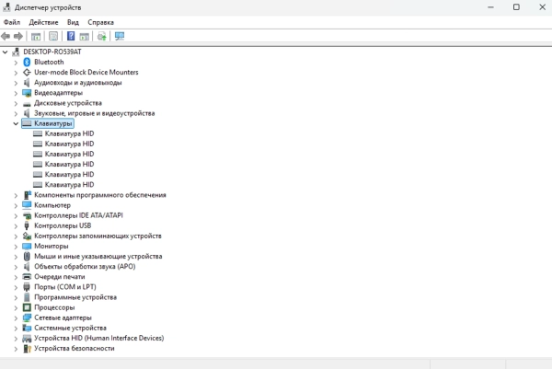
Task: Select the Bluetooth category icon
Action: [x=27, y=62]
